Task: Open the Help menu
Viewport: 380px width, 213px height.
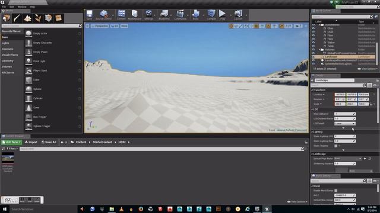Action: tap(33, 7)
